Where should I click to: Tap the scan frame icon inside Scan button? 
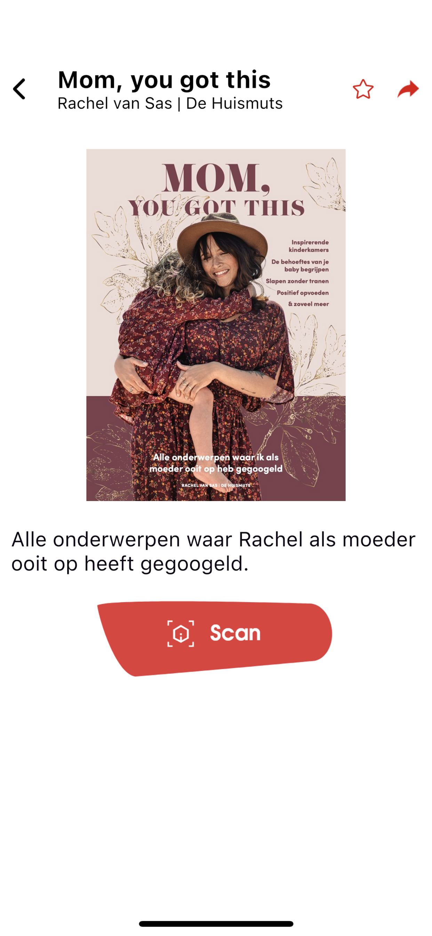(181, 634)
